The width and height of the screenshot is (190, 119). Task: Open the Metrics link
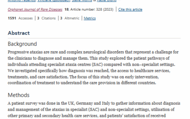[x=90, y=18]
